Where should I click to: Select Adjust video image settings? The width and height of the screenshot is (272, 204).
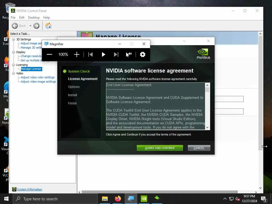coord(38,82)
